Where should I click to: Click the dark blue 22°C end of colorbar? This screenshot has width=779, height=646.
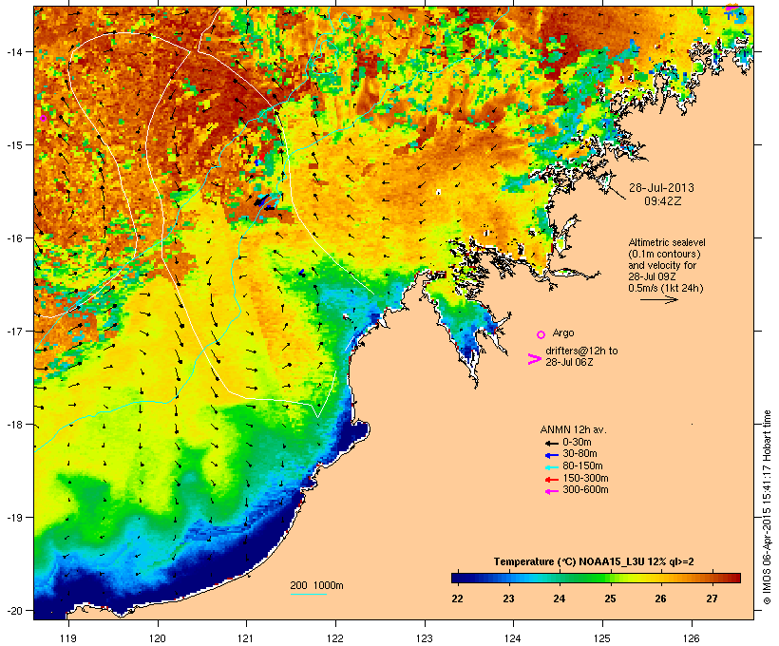456,578
